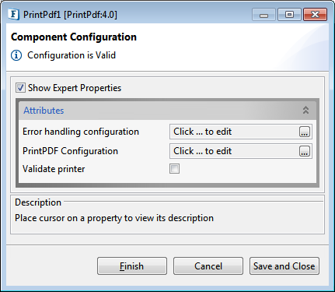Click the Show Expert Properties label text
This screenshot has height=292, width=335.
(x=75, y=88)
